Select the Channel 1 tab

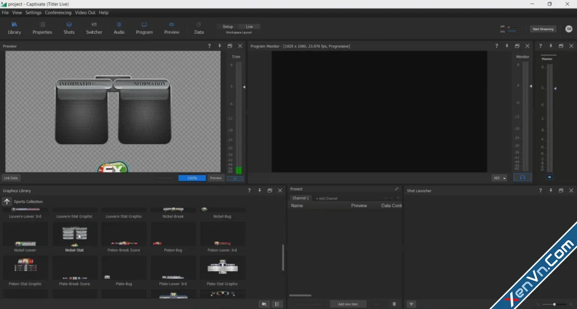[301, 198]
